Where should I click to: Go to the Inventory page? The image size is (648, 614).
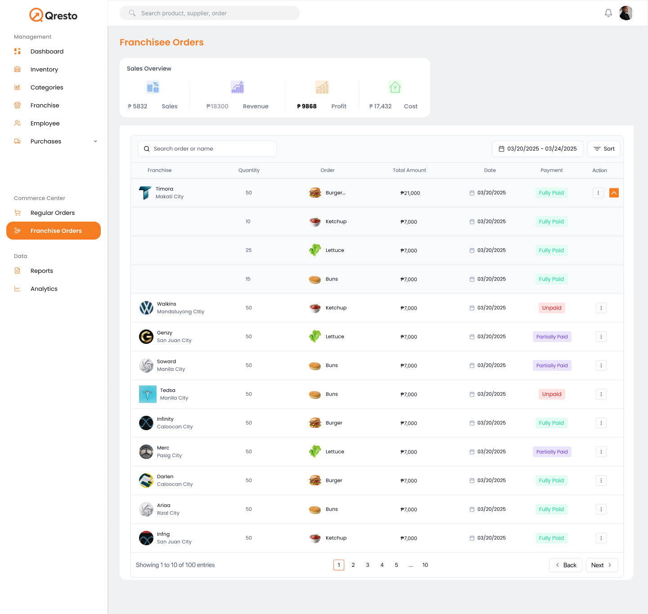(x=44, y=69)
